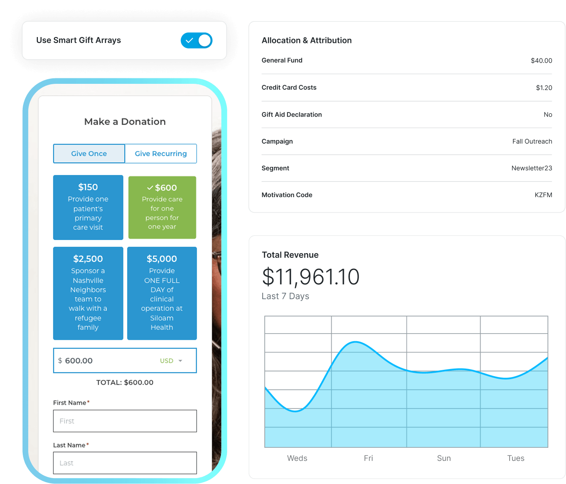The width and height of the screenshot is (566, 484).
Task: Click the Last Name input field
Action: pos(125,463)
